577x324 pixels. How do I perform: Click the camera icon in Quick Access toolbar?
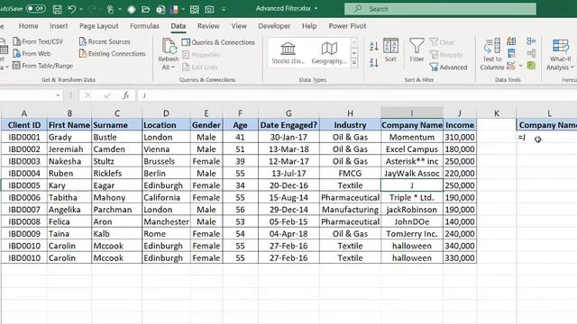[209, 9]
